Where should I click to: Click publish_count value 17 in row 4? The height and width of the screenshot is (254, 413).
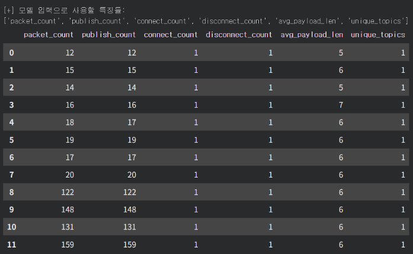coord(131,123)
